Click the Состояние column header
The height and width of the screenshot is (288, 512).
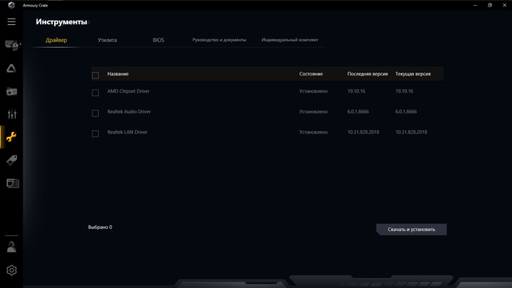(x=311, y=74)
